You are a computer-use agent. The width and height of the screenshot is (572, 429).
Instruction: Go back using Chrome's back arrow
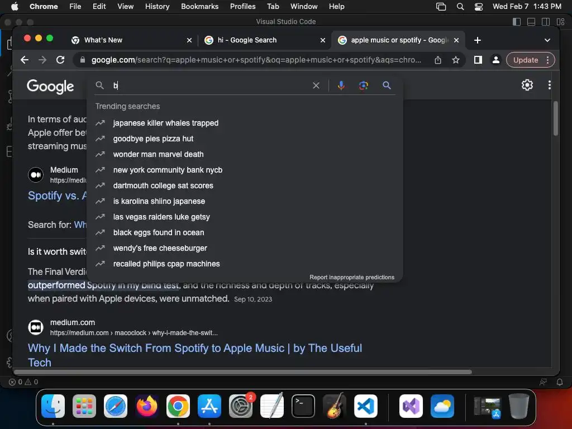pos(25,60)
